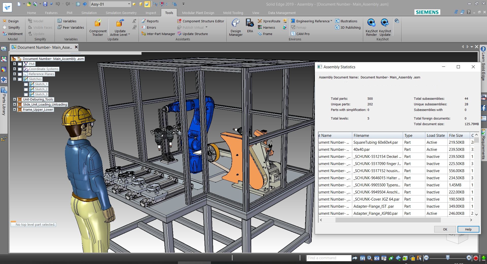Image resolution: width=487 pixels, height=264 pixels.
Task: Switch to the Home ribbon tab
Action: point(31,13)
